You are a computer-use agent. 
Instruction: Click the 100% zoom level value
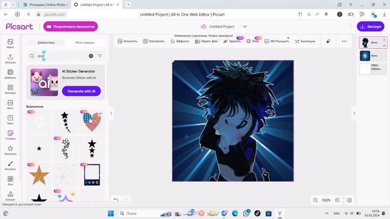(327, 200)
